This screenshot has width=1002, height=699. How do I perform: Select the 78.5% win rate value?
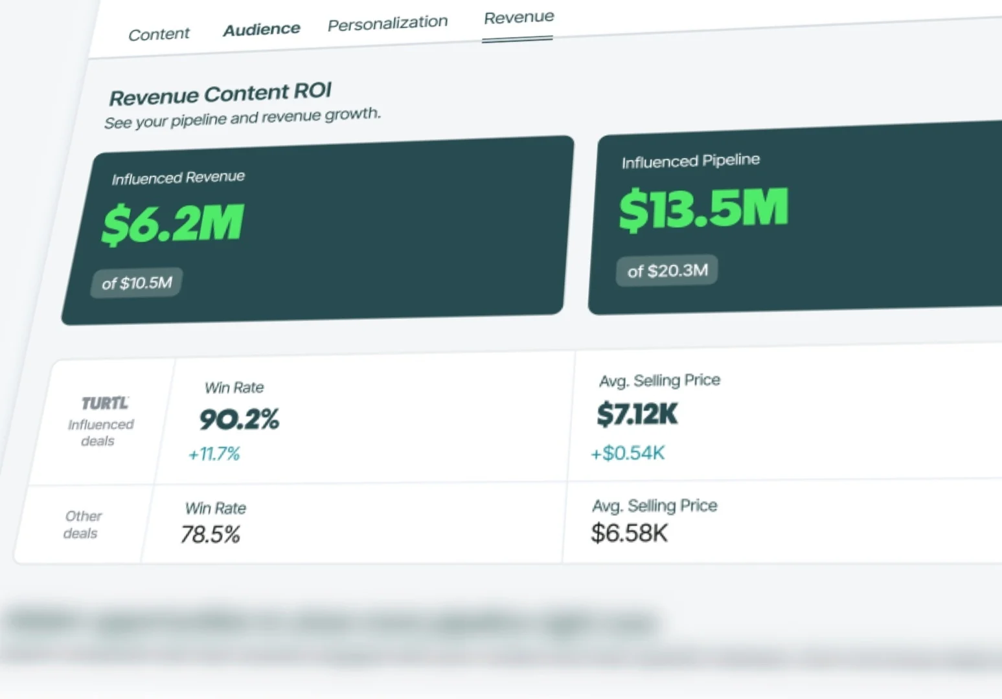tap(211, 535)
